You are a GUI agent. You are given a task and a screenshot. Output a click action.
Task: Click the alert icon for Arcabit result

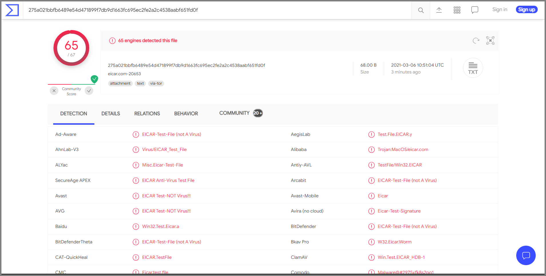[372, 180]
